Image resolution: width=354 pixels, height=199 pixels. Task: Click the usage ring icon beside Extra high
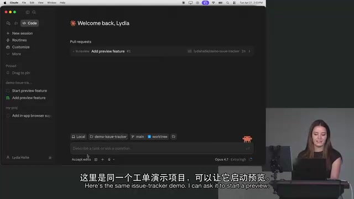(x=251, y=160)
